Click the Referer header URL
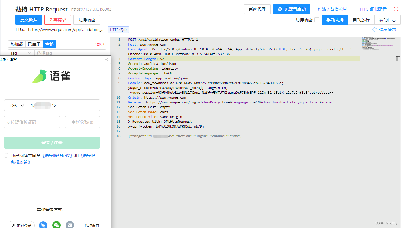Screen dimensions: 402x228 click(x=240, y=102)
